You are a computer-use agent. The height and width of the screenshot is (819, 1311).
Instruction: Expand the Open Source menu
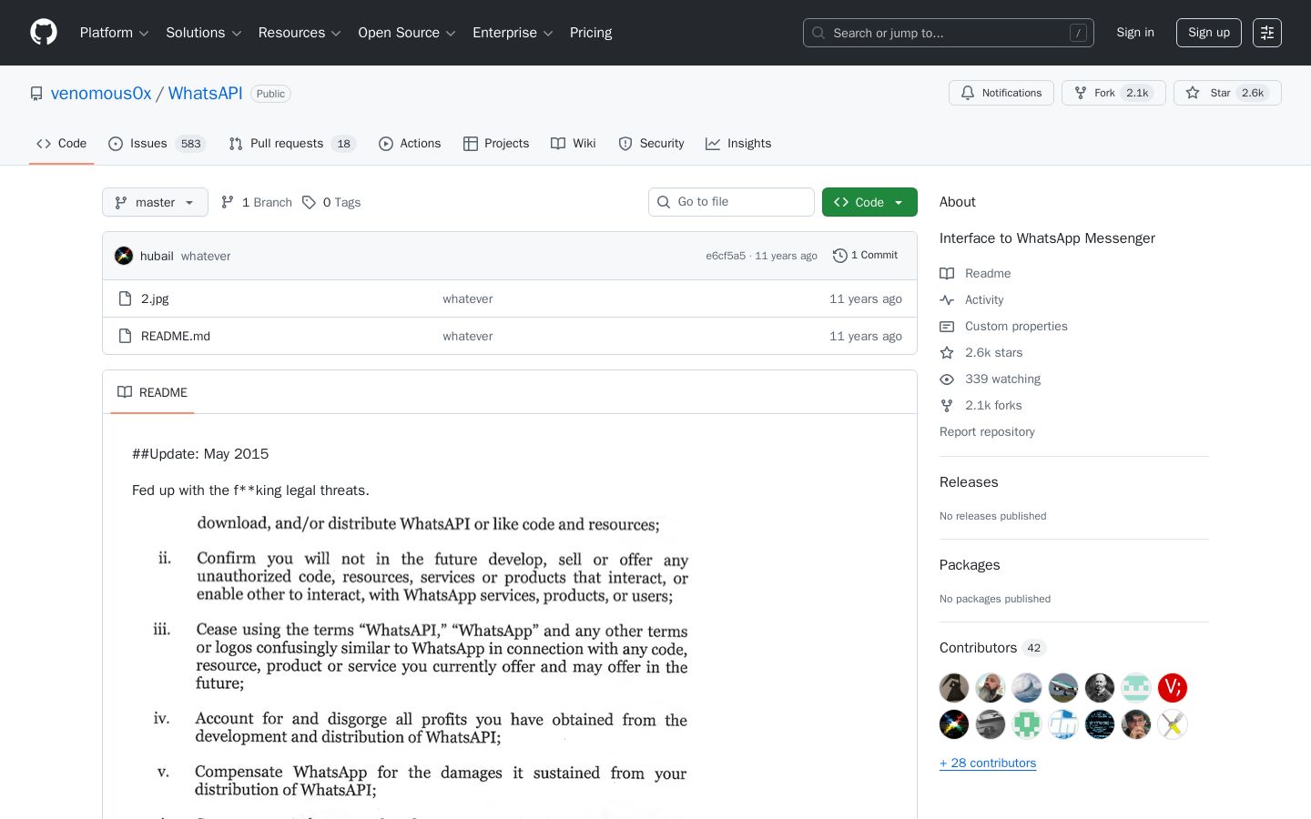pyautogui.click(x=407, y=33)
